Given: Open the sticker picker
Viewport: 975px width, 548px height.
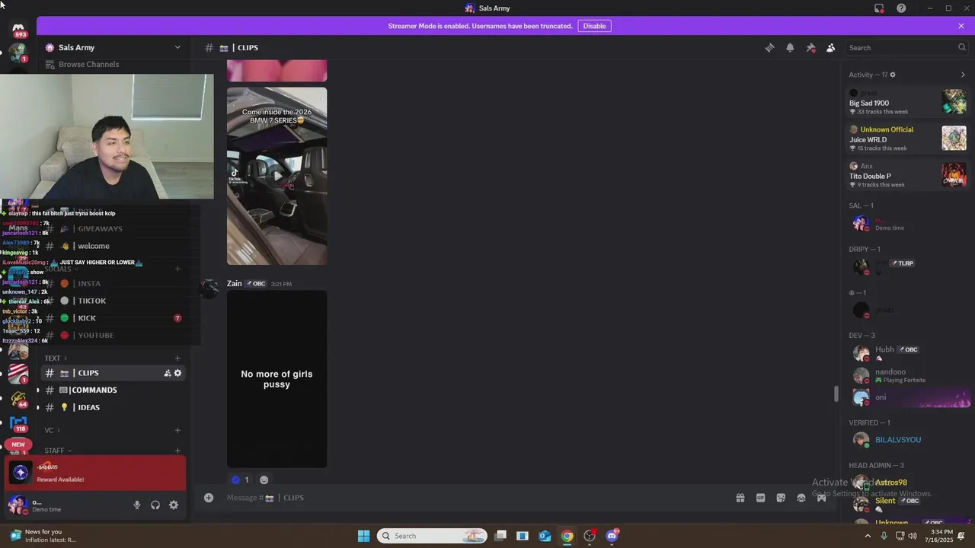Looking at the screenshot, I should [781, 498].
